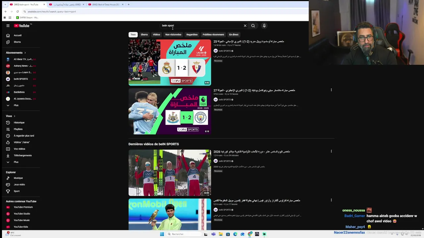Open beIN SPORTS channel under Real Madrid video

pyautogui.click(x=225, y=51)
